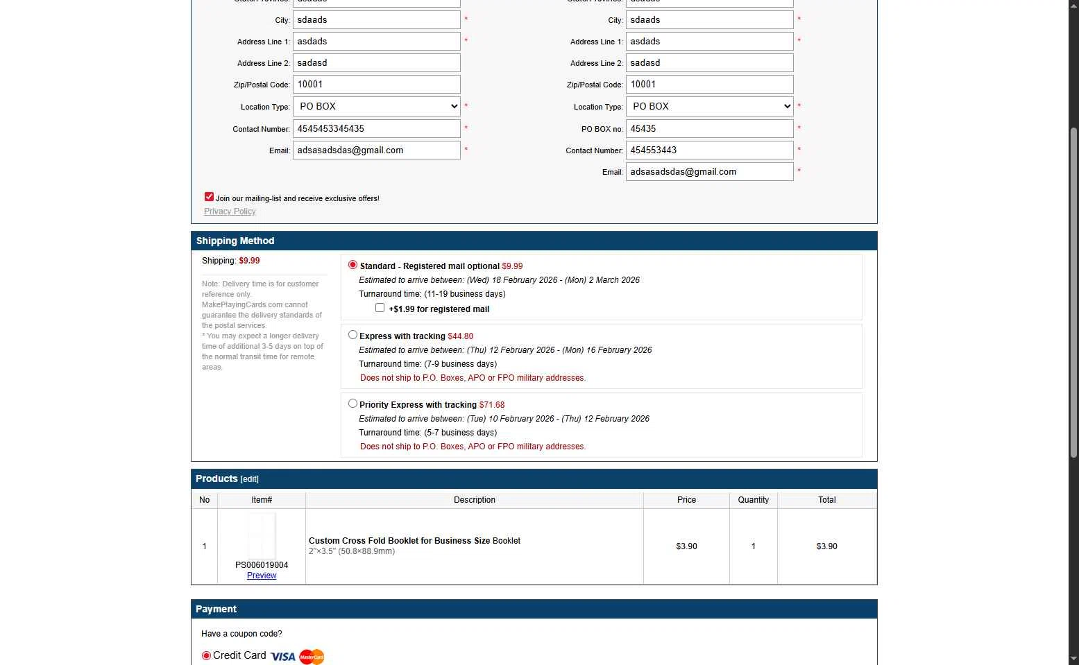Click the PS006019004 item number
The image size is (1079, 665).
tap(262, 565)
